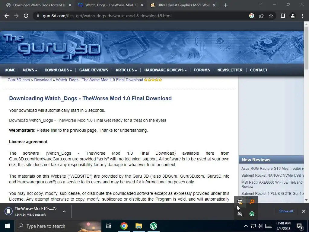Open TheWorse Mod 1.0 Final Download breadcrumb
The height and width of the screenshot is (232, 309).
(x=100, y=80)
